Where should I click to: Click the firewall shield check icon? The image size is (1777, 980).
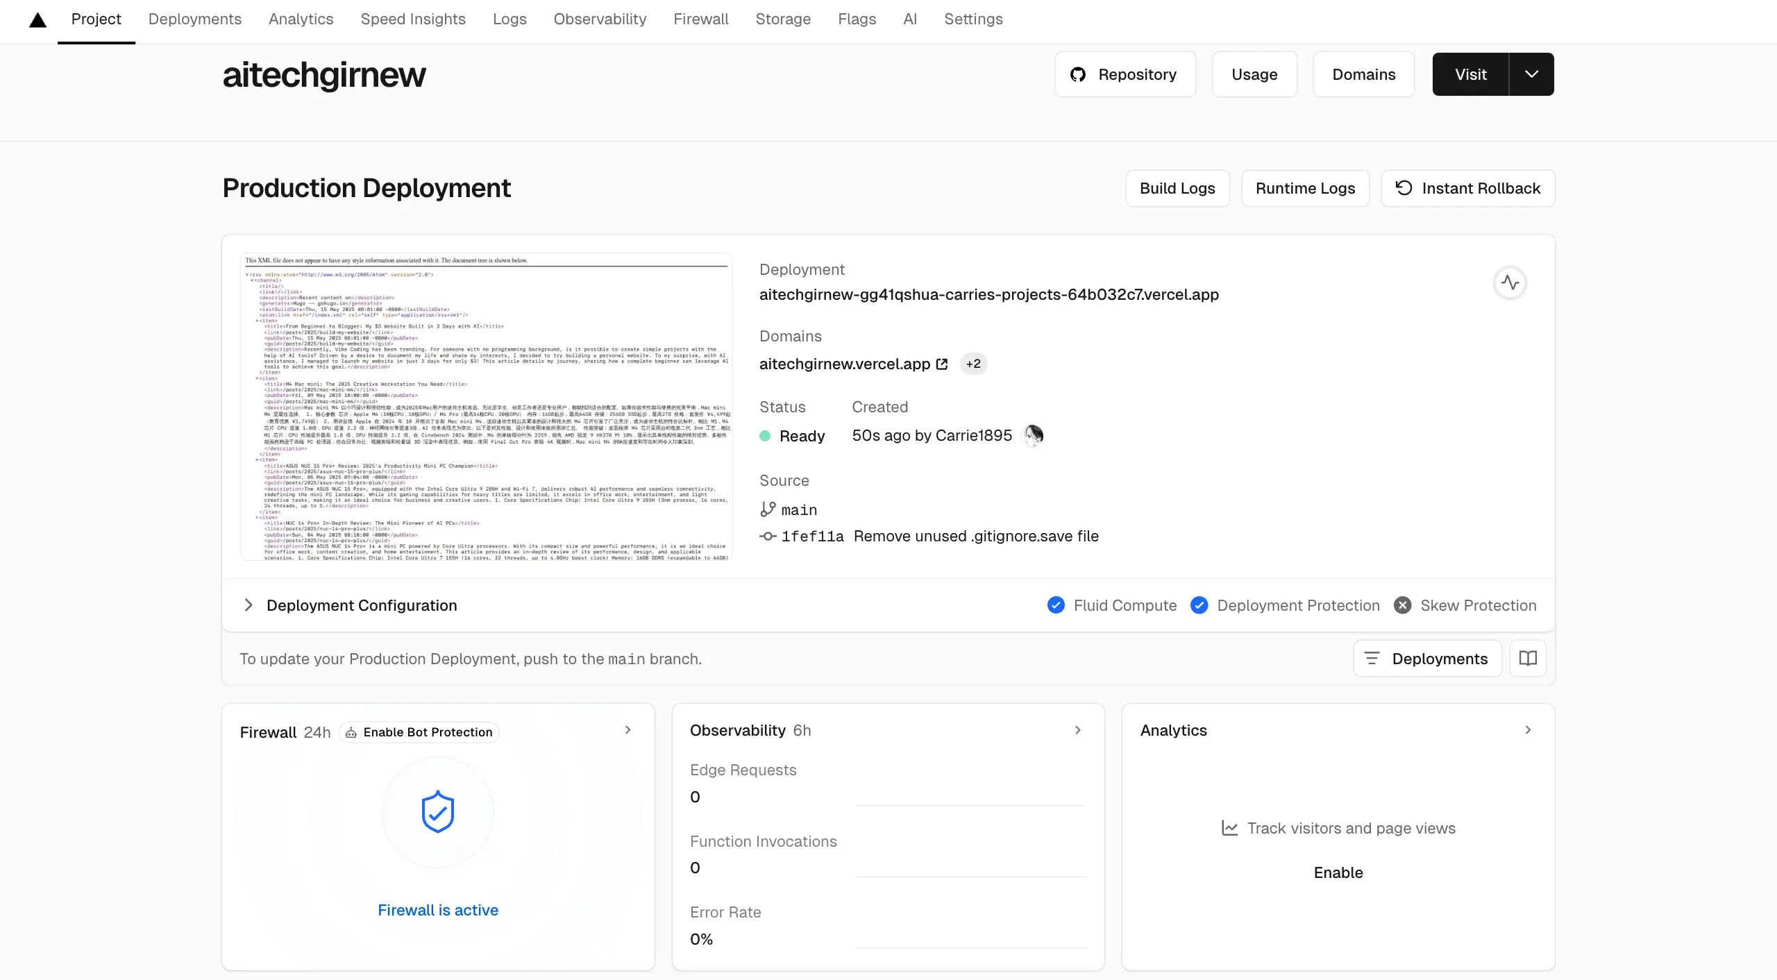[438, 811]
